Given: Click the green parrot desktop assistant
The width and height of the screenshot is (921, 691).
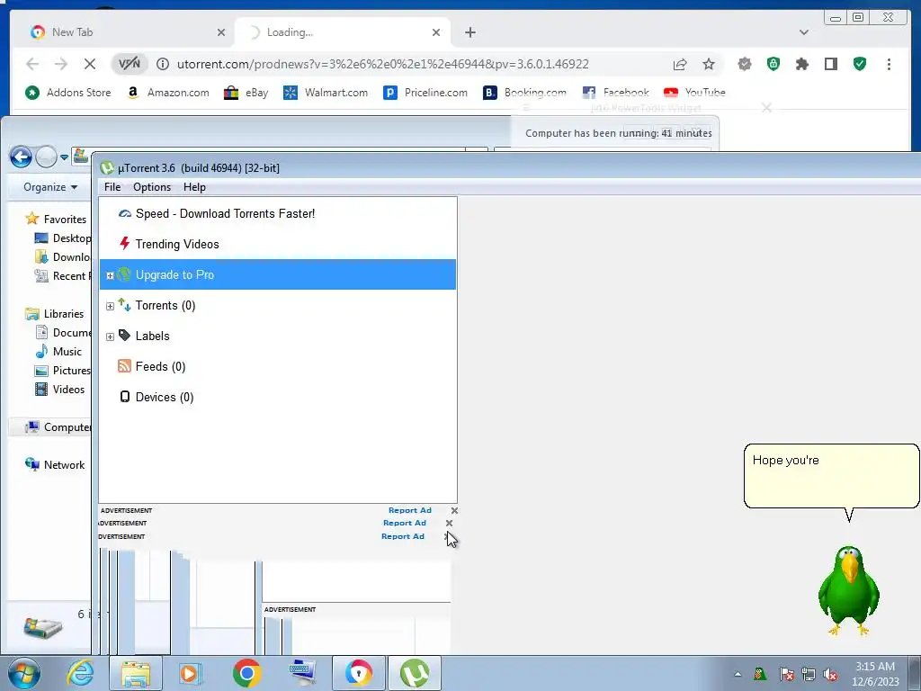Looking at the screenshot, I should click(848, 590).
